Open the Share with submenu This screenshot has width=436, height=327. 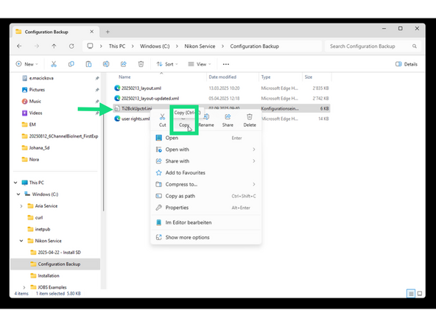205,161
